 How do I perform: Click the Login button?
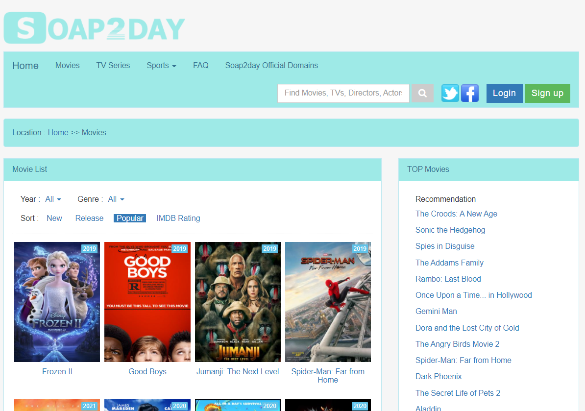(505, 93)
